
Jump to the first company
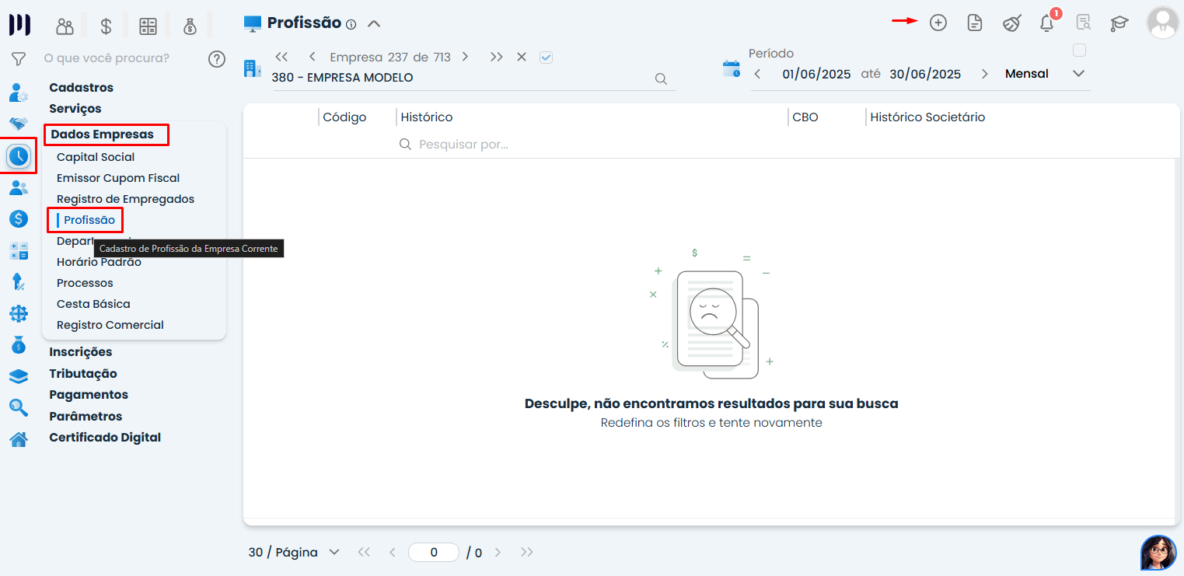point(282,57)
